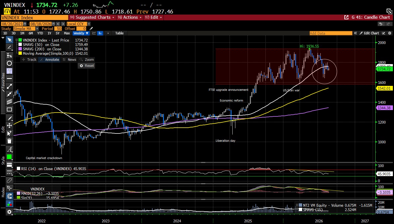Activate the text annotation tool
The height and width of the screenshot is (224, 394).
tap(9, 71)
